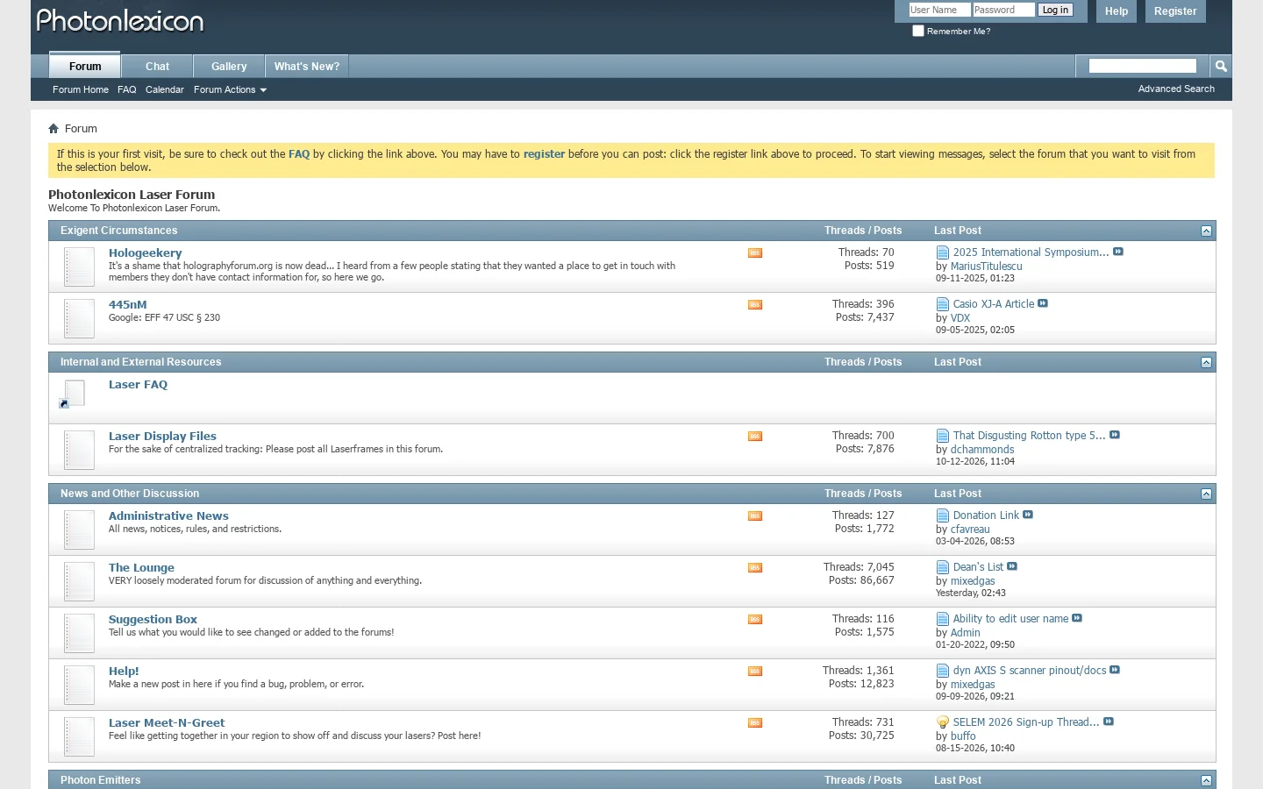Open RSS feed icon for Administrative News
The image size is (1263, 789).
tap(754, 516)
